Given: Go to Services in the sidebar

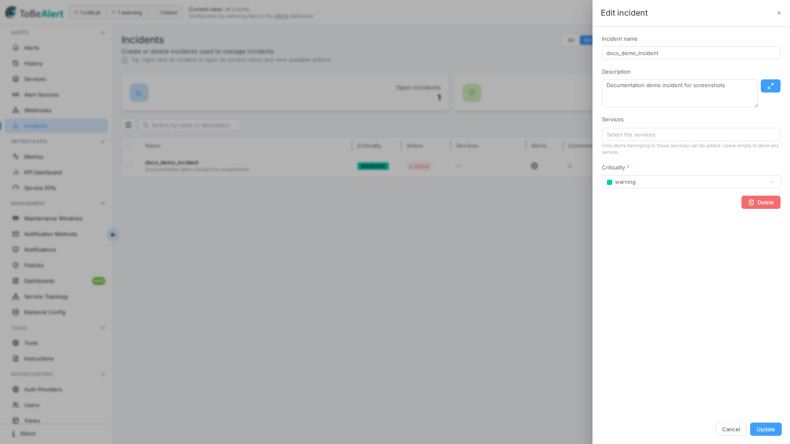Looking at the screenshot, I should click(x=56, y=79).
